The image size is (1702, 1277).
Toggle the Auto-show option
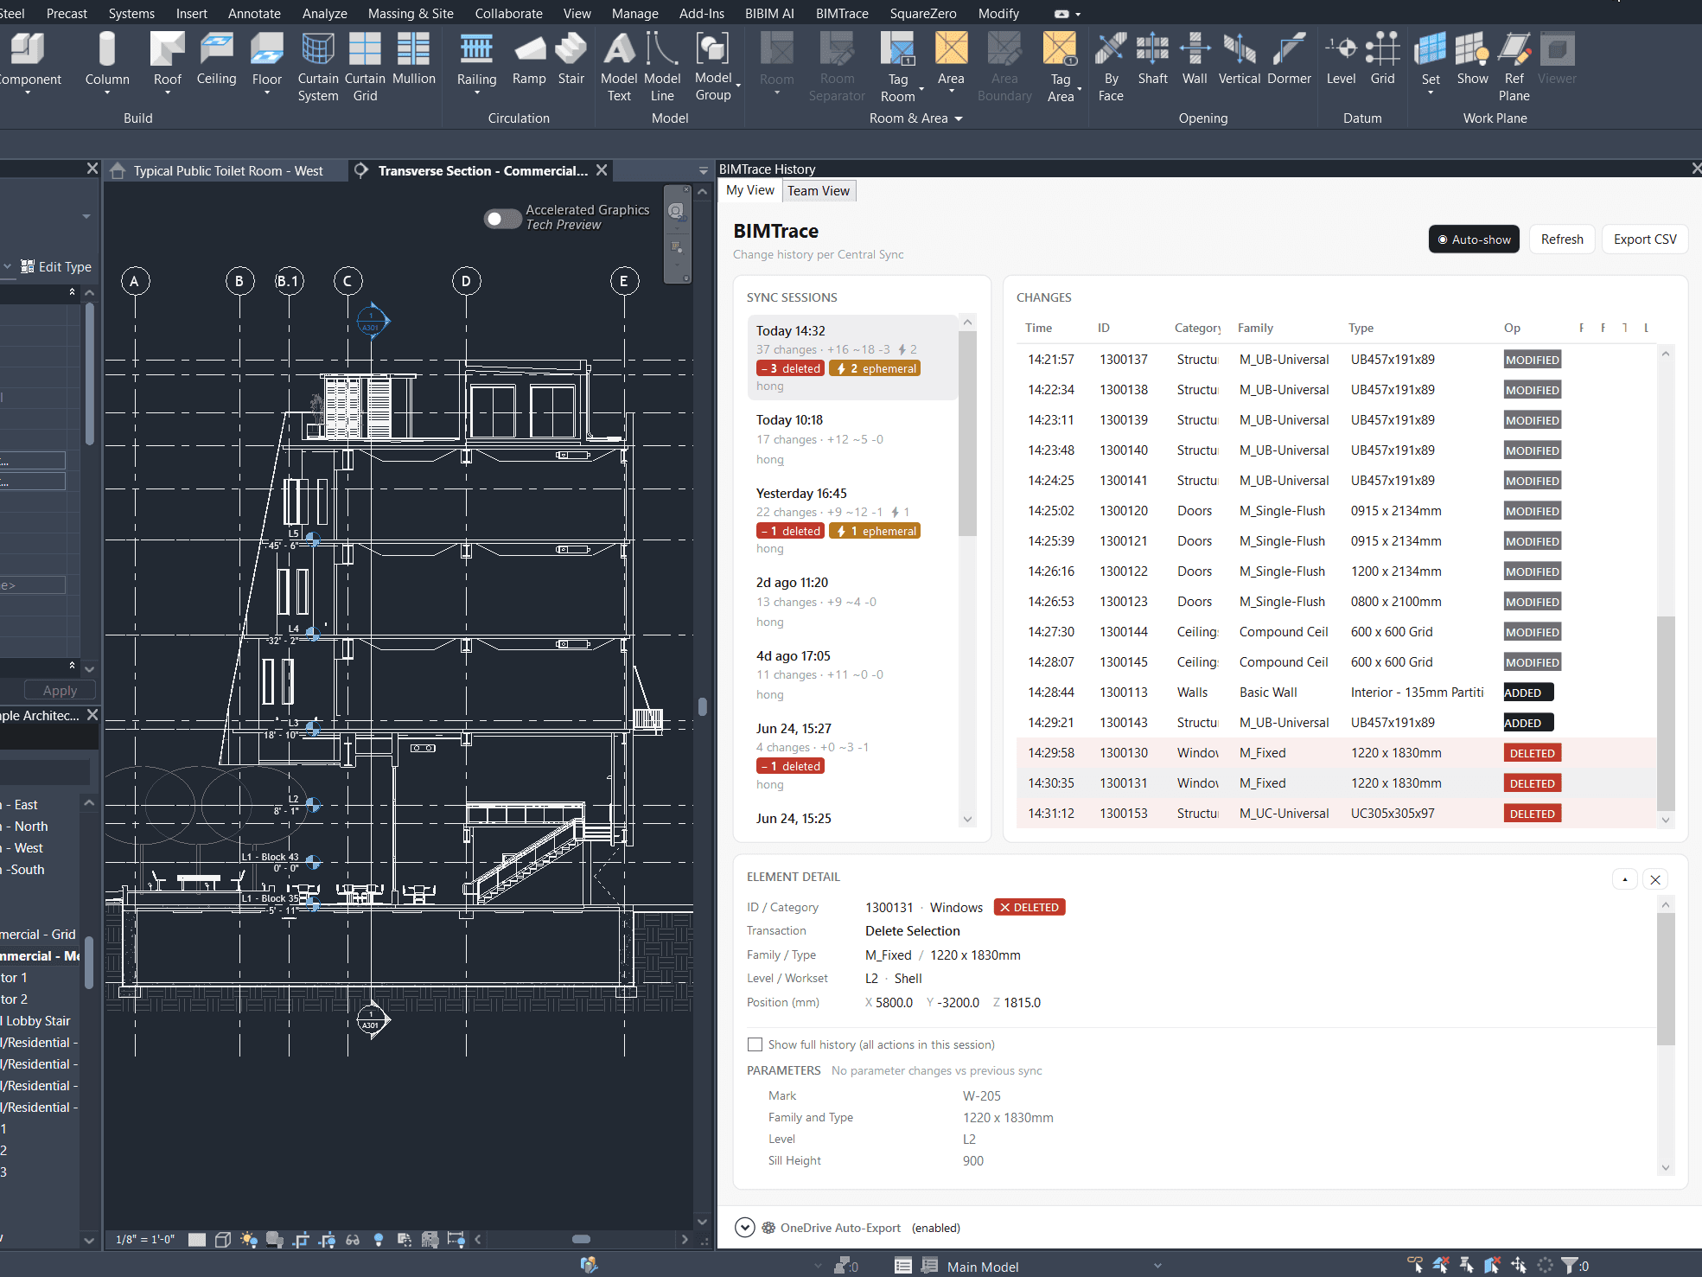(1474, 239)
